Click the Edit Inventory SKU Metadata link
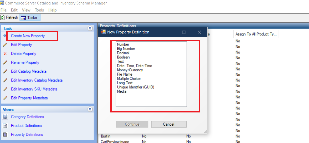The height and width of the screenshot is (143, 309). click(x=34, y=89)
